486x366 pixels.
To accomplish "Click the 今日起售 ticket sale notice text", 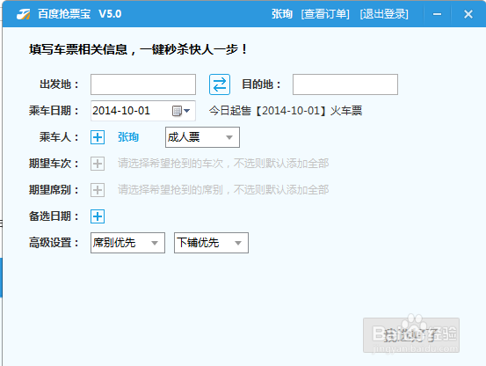I will pos(286,111).
